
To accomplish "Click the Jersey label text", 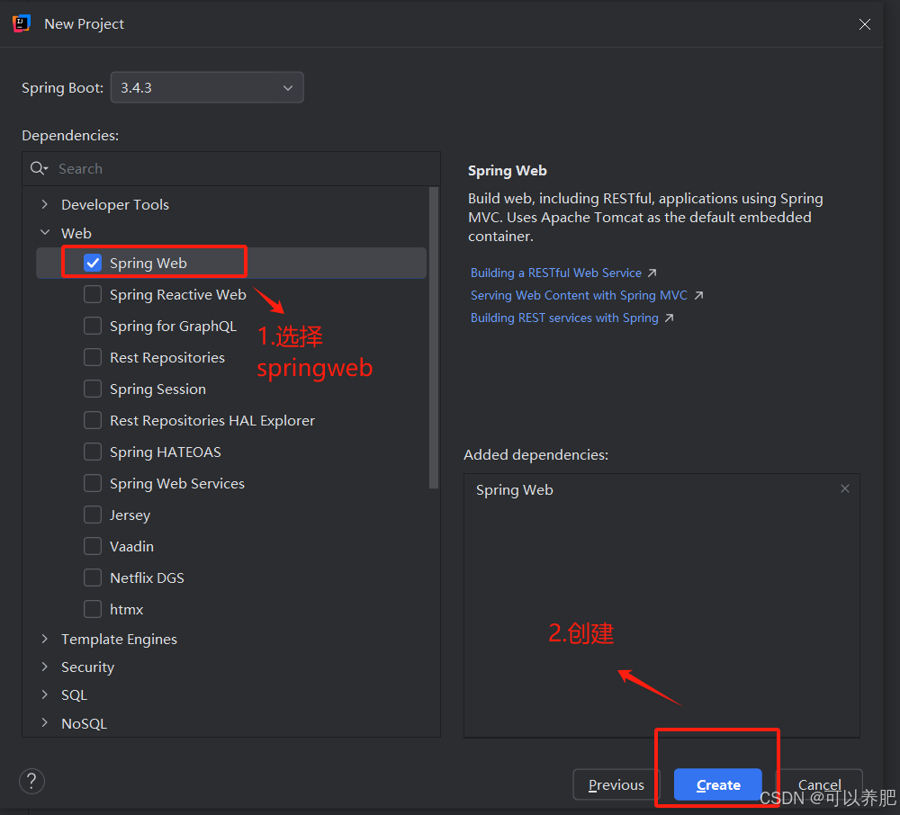I will 130,515.
